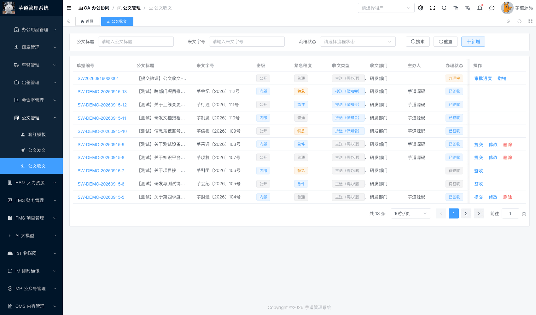Click 提交 for SW-DEMO-20260915-9
Screen dimensions: 536x315
pyautogui.click(x=478, y=145)
